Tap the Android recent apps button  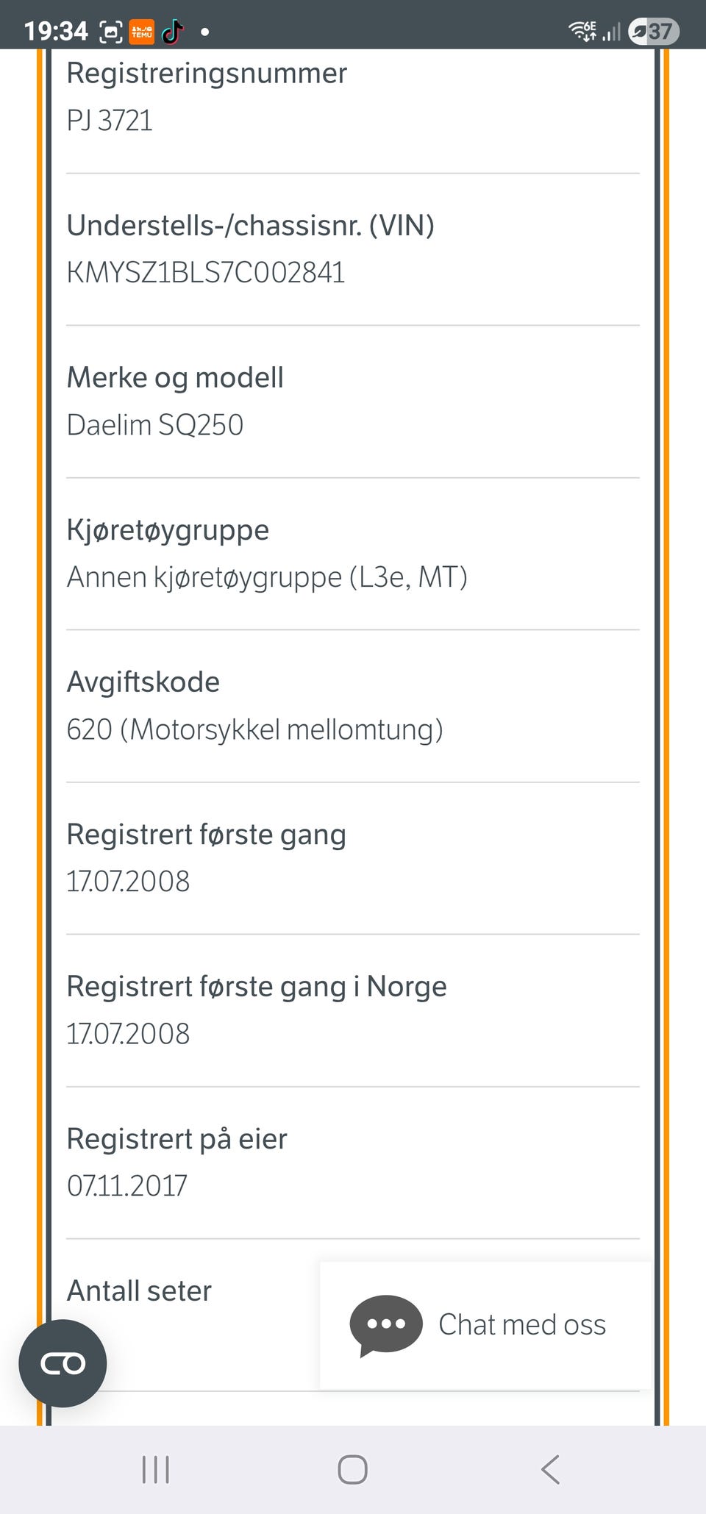[x=155, y=1470]
